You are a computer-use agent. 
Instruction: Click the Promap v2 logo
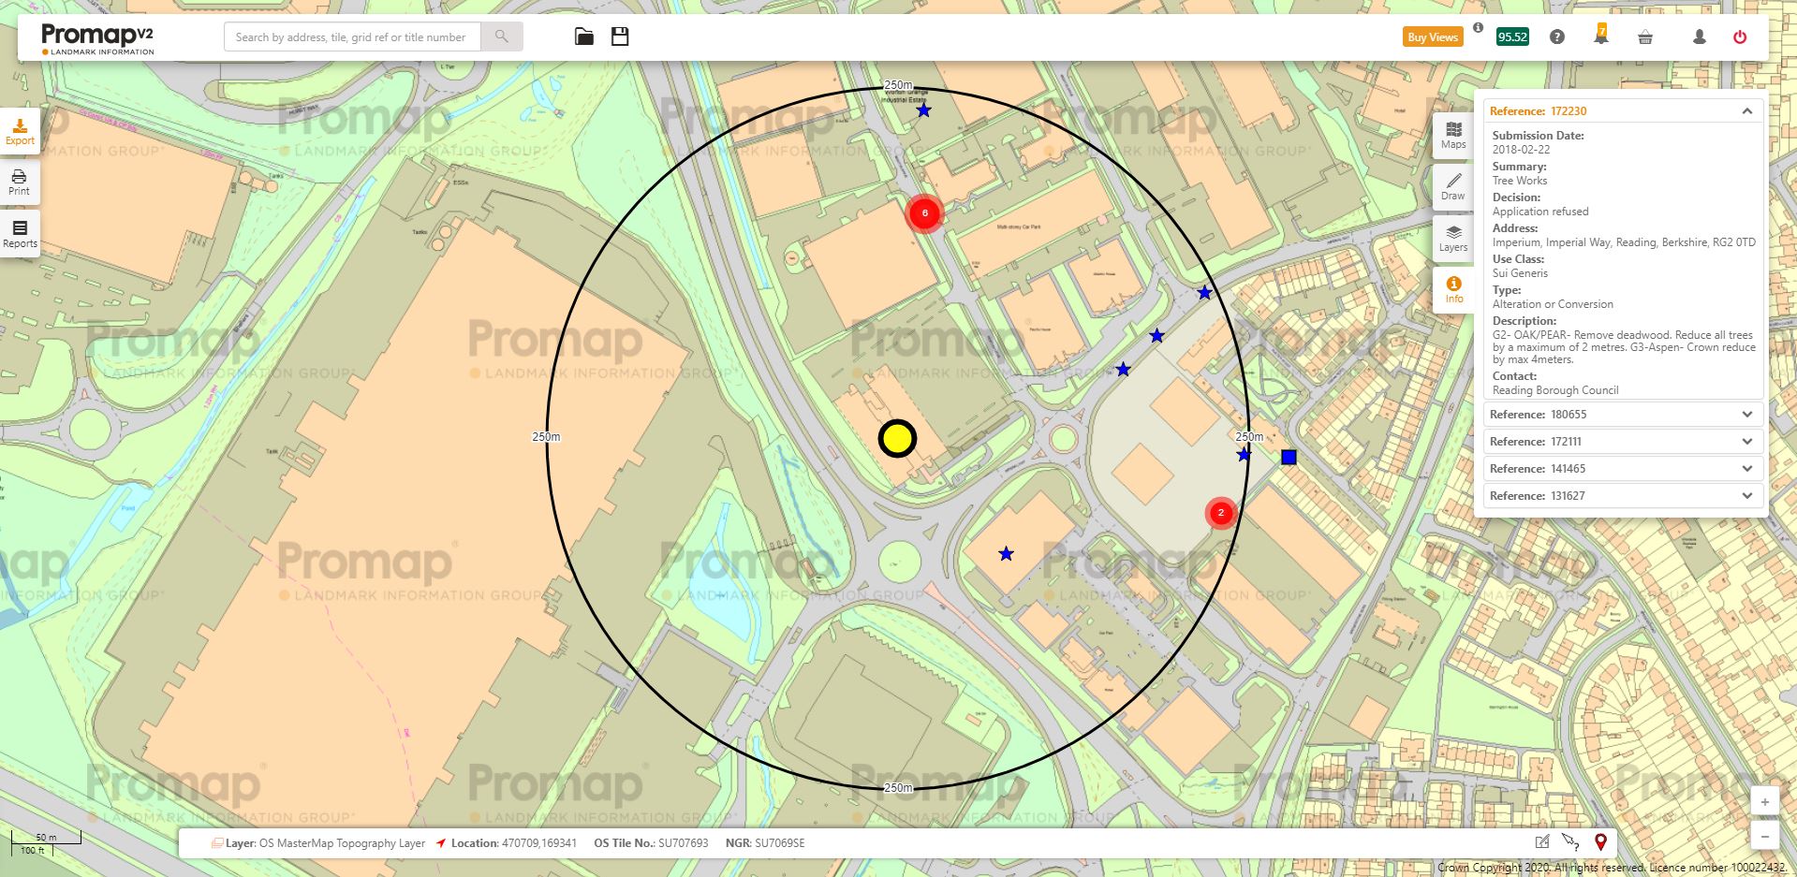pyautogui.click(x=97, y=38)
